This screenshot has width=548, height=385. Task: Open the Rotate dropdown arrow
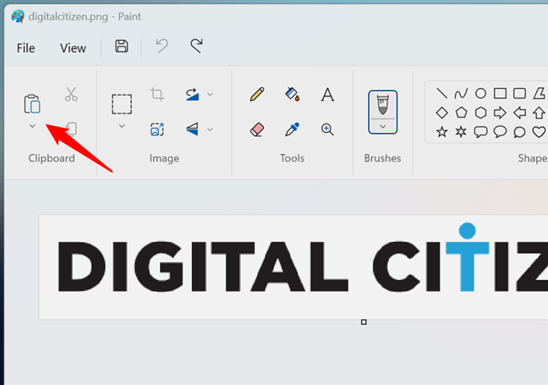[210, 94]
